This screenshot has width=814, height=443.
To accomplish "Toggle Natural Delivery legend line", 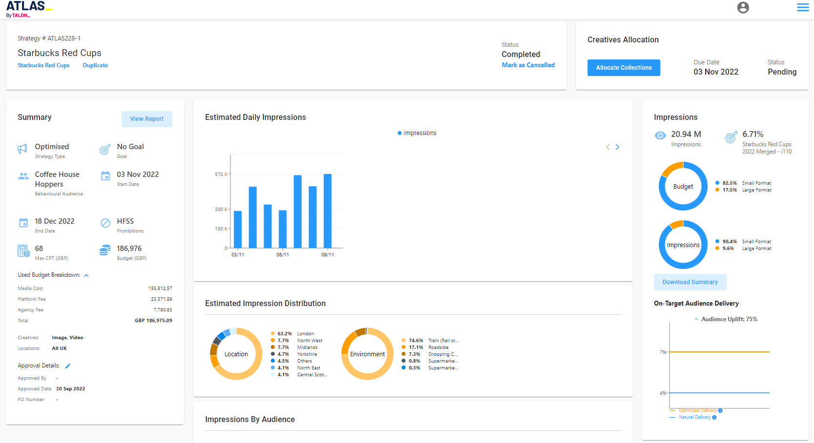I will point(690,417).
